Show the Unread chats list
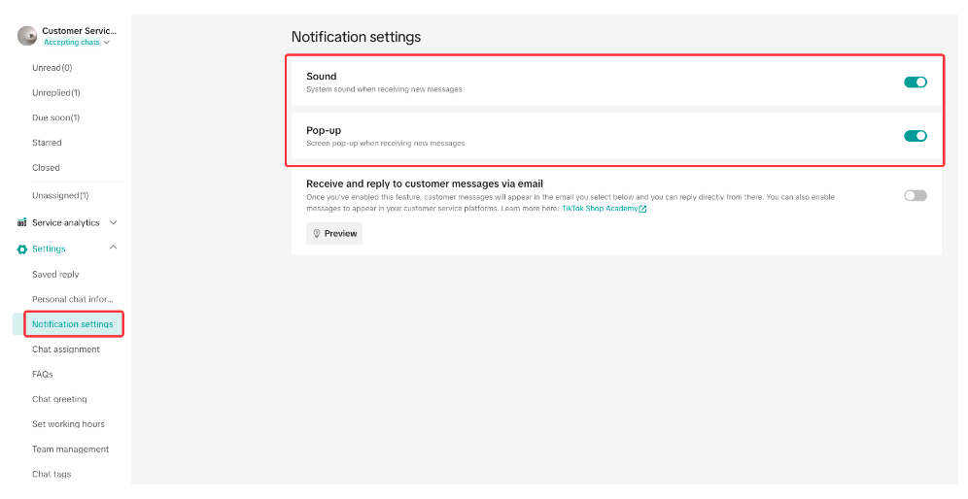The width and height of the screenshot is (968, 499). click(x=52, y=68)
